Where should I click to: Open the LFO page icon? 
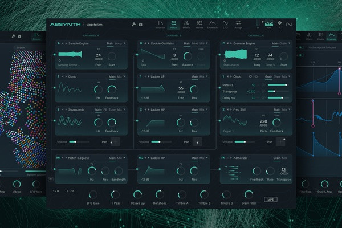(225, 23)
